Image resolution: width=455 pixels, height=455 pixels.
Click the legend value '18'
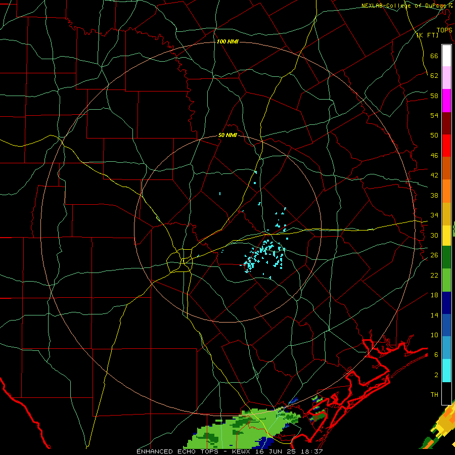point(434,295)
